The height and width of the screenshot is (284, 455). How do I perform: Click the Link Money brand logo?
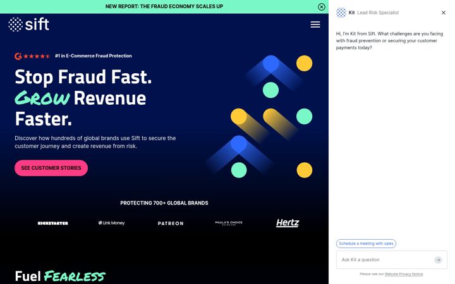coord(111,223)
